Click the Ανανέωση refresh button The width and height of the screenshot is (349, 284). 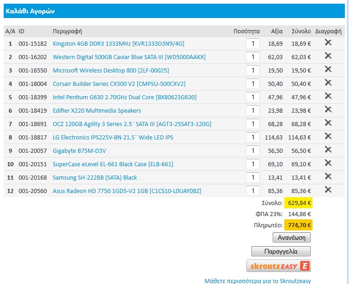pyautogui.click(x=292, y=237)
